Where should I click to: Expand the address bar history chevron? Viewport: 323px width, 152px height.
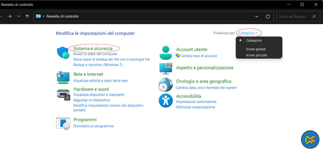[257, 16]
